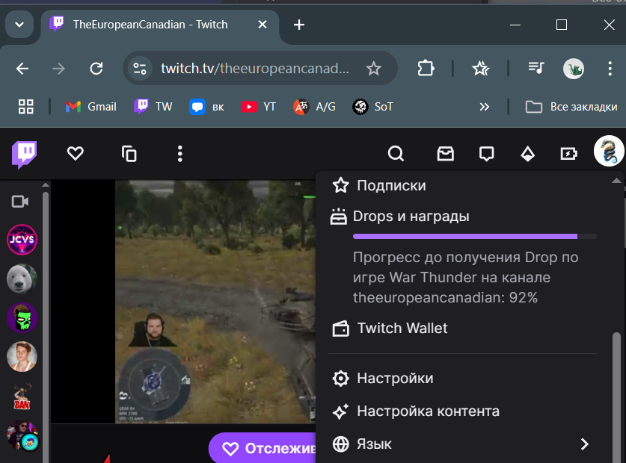Open the Twitch three-dot more menu

(180, 154)
